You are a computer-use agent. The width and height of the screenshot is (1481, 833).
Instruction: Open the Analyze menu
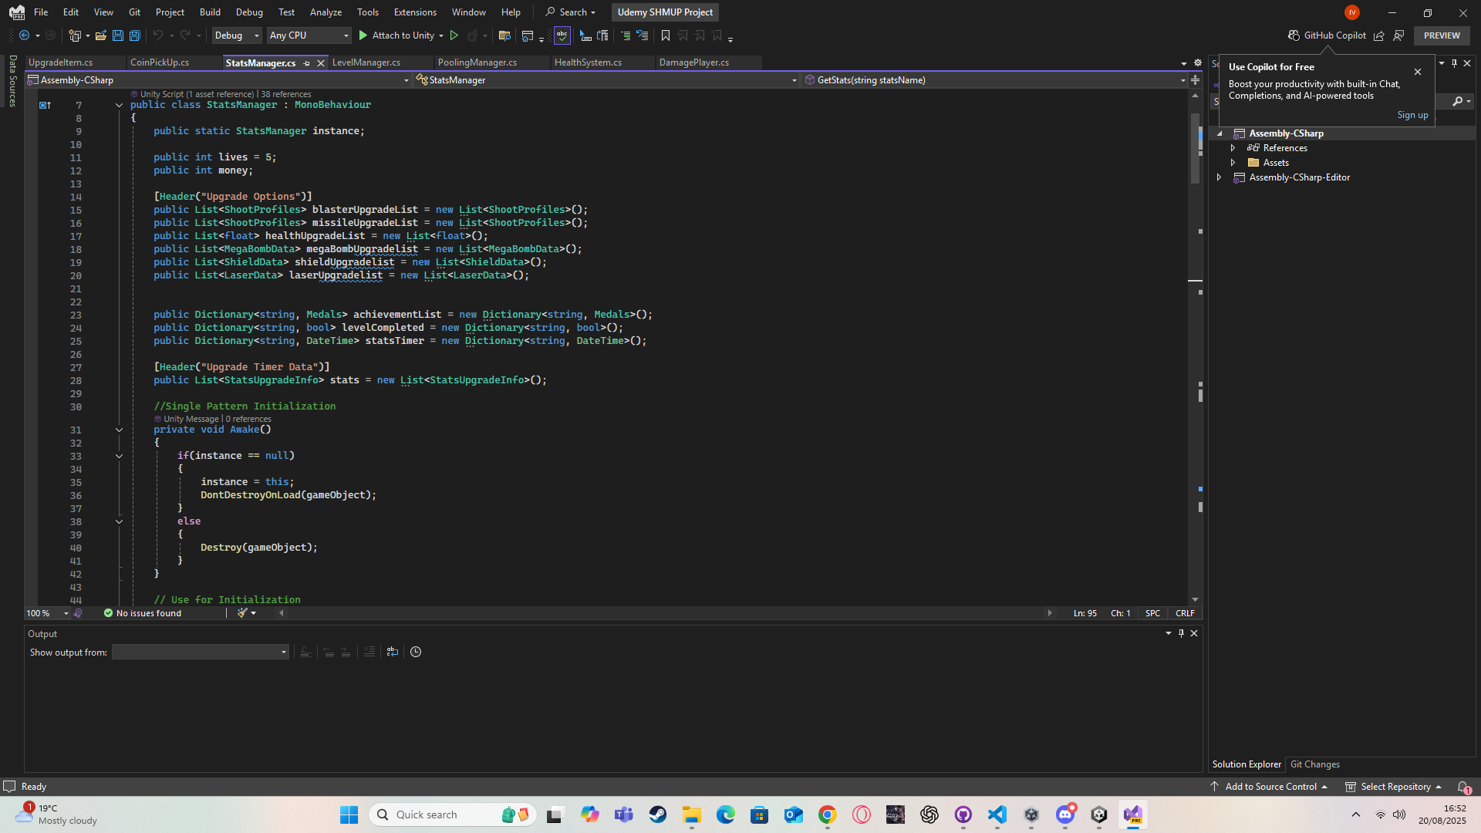(x=326, y=12)
